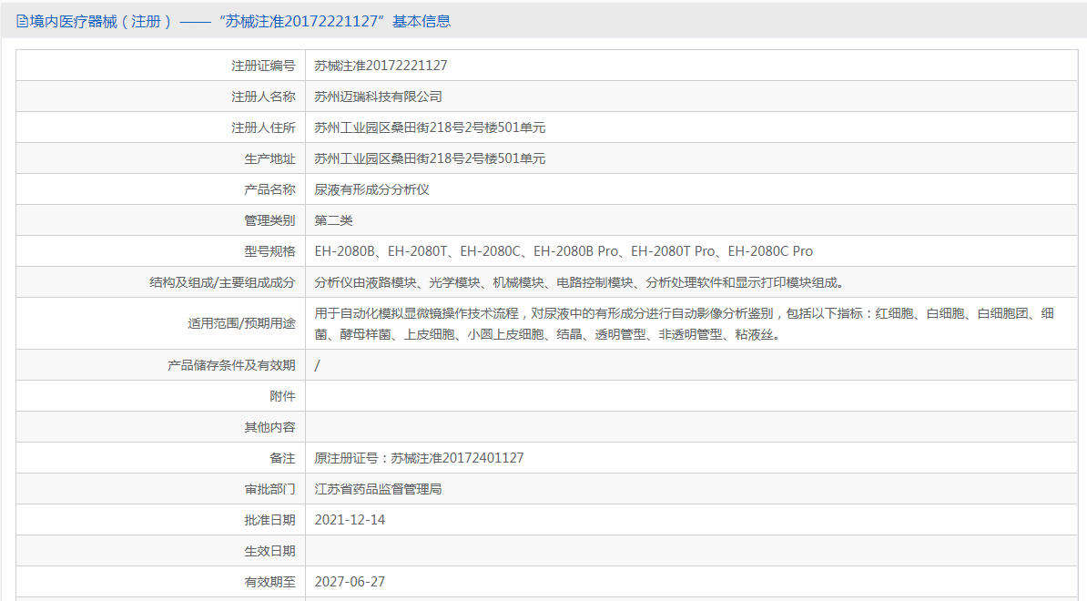Click the label '管理类别'
Screen dimensions: 1087x601
point(269,220)
